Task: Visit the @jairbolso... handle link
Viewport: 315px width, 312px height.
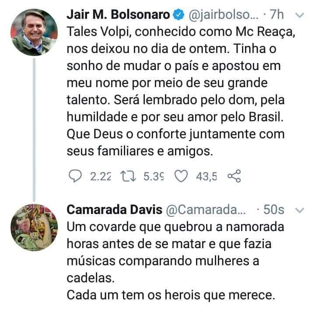Action: click(224, 14)
